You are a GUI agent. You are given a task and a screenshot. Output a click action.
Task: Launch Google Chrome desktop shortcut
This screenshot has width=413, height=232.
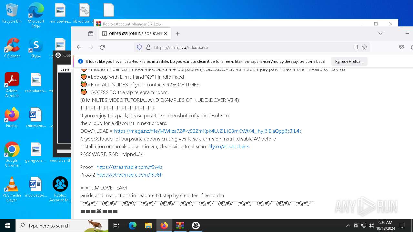tap(12, 155)
